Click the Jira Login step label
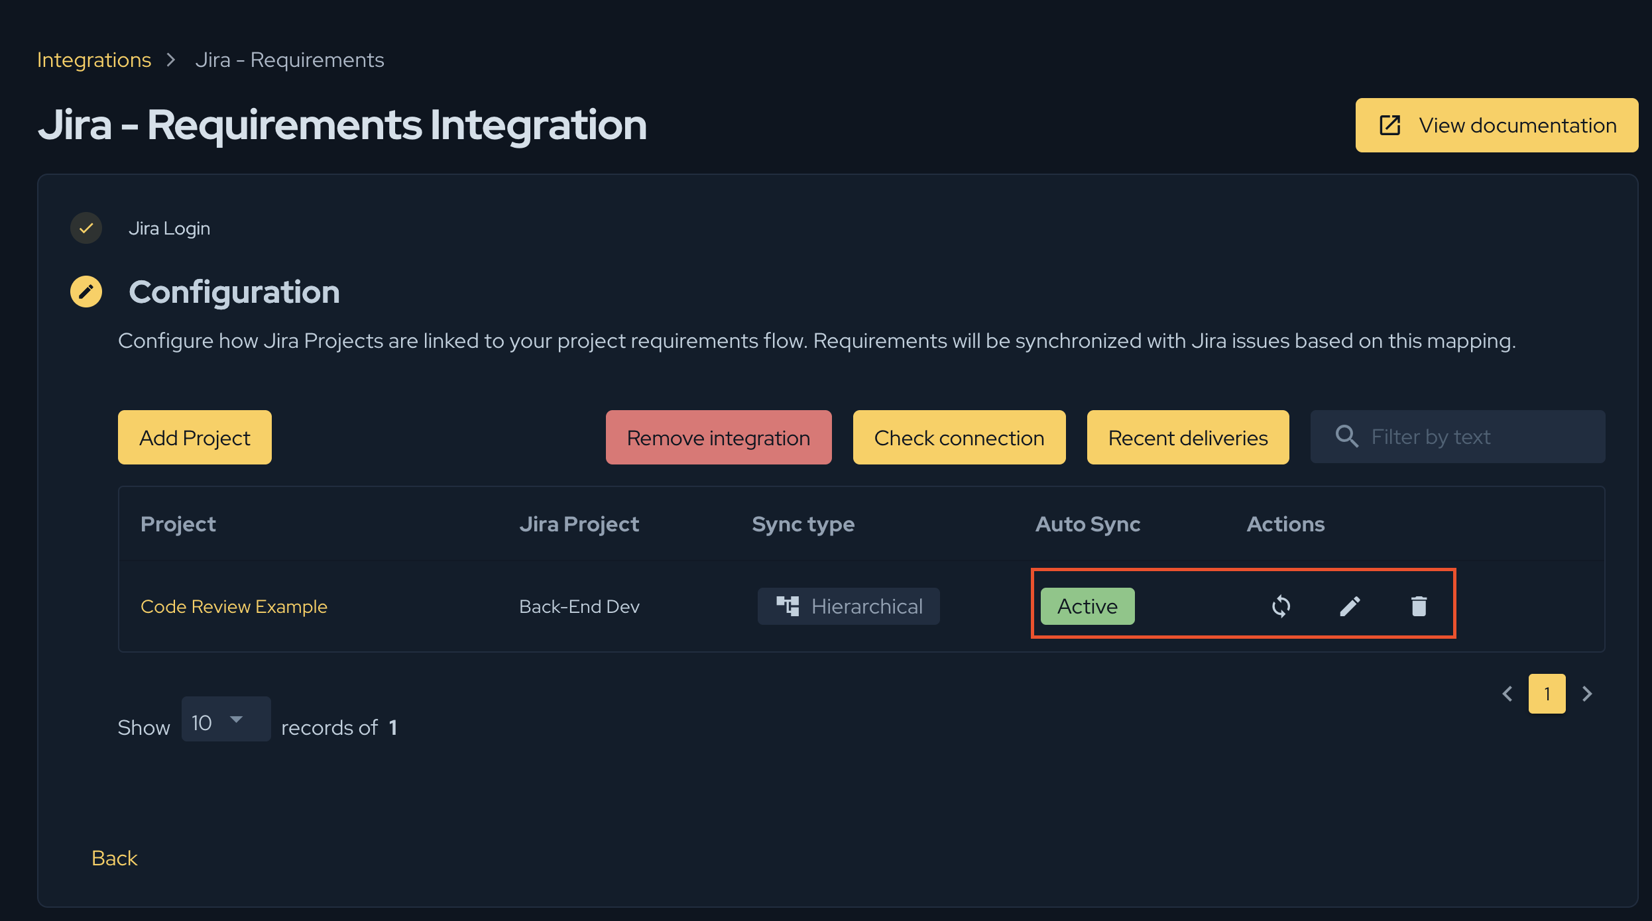Viewport: 1652px width, 921px height. [169, 228]
